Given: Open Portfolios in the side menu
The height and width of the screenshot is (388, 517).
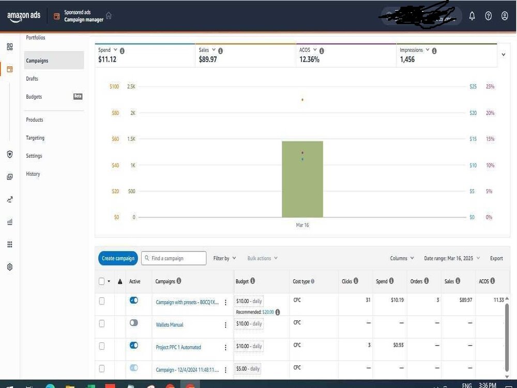Looking at the screenshot, I should pyautogui.click(x=36, y=38).
